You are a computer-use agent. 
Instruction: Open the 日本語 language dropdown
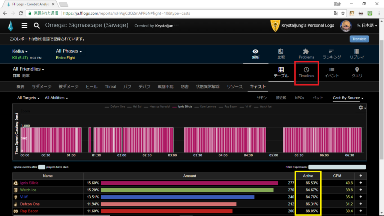coord(367,25)
